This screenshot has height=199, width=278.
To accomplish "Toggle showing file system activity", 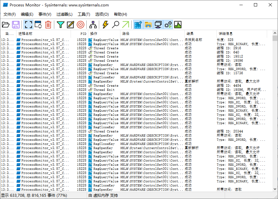I will pyautogui.click(x=148, y=25).
